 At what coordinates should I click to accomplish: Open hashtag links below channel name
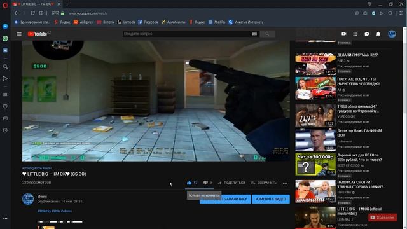(55, 211)
